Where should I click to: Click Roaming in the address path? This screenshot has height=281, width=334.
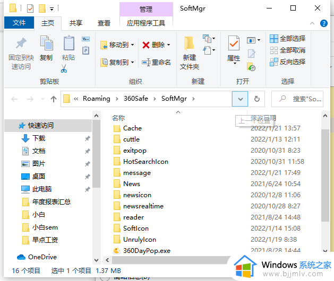tap(97, 99)
